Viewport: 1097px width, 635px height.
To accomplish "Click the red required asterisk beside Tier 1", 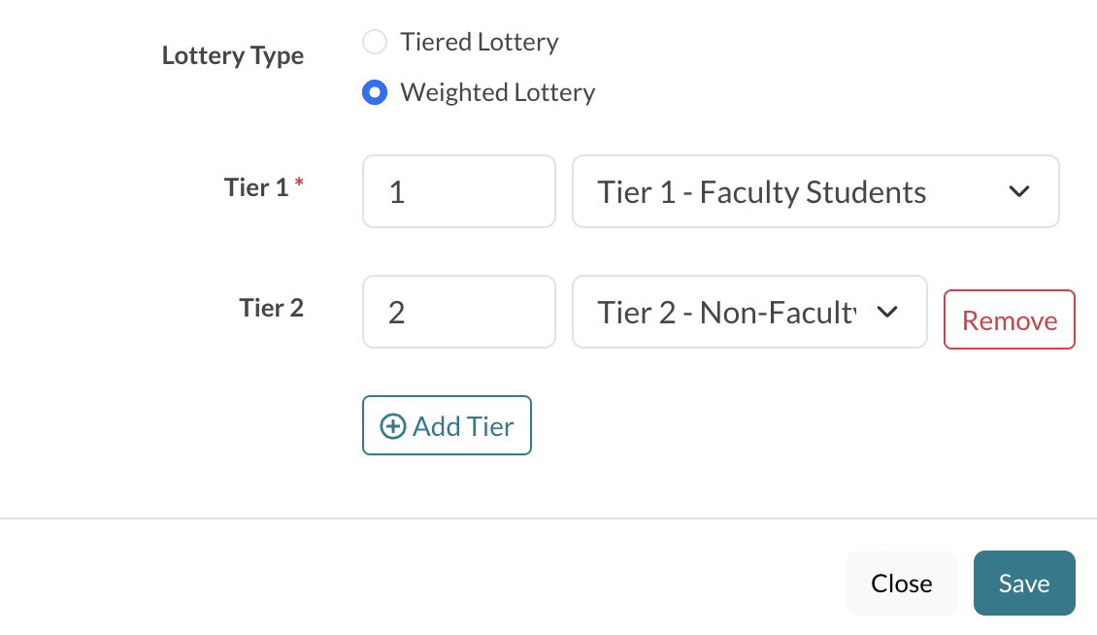I will [299, 184].
